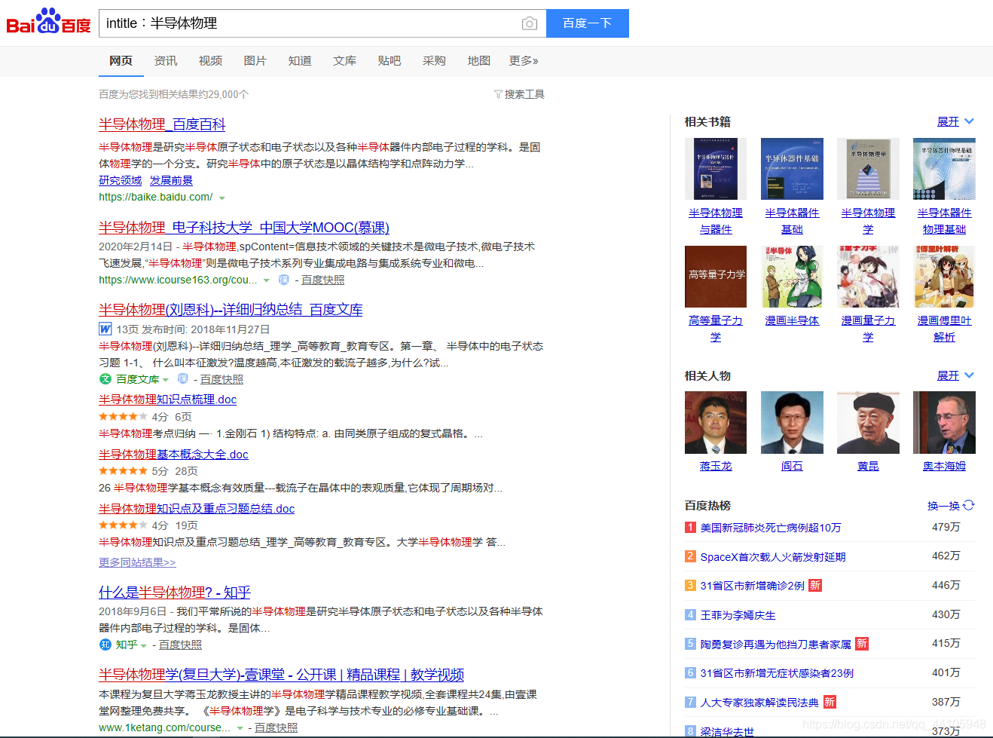Open the 发展前景 sublink

[171, 180]
